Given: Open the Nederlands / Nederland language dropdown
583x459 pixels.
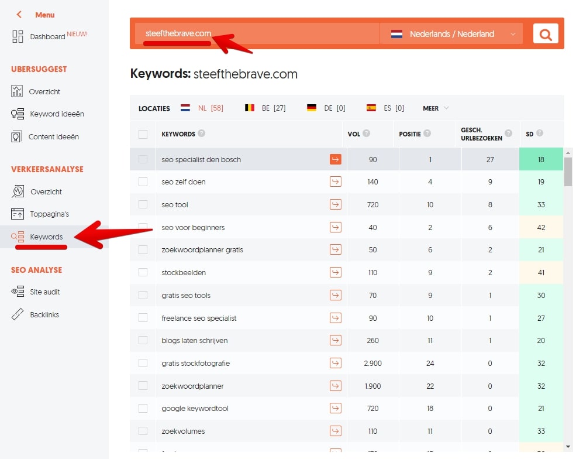Looking at the screenshot, I should pyautogui.click(x=451, y=34).
